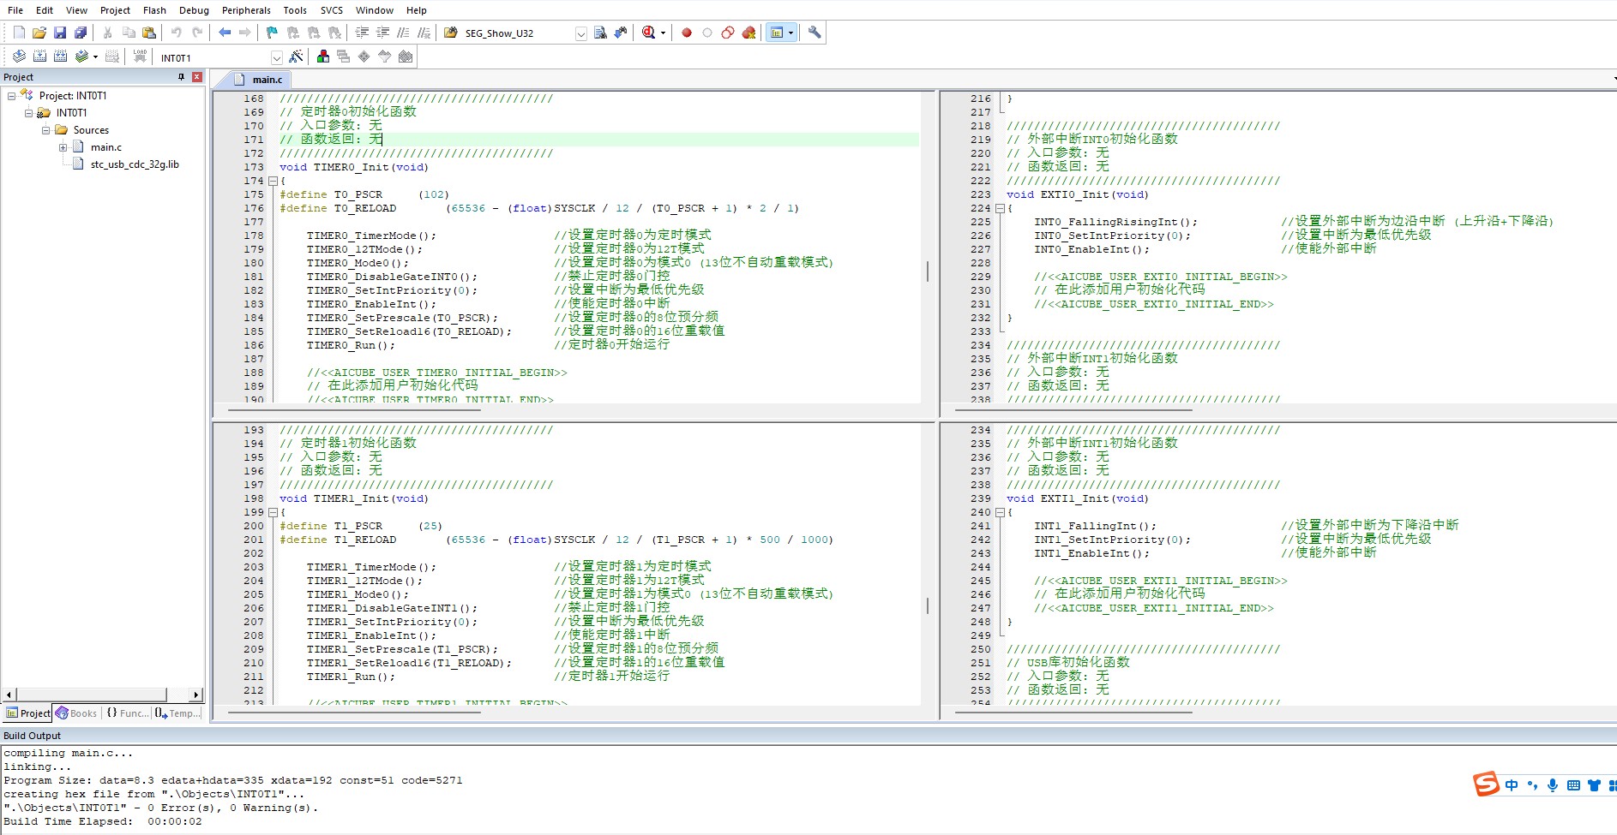Create a new file from the toolbar
This screenshot has width=1617, height=835.
(19, 33)
